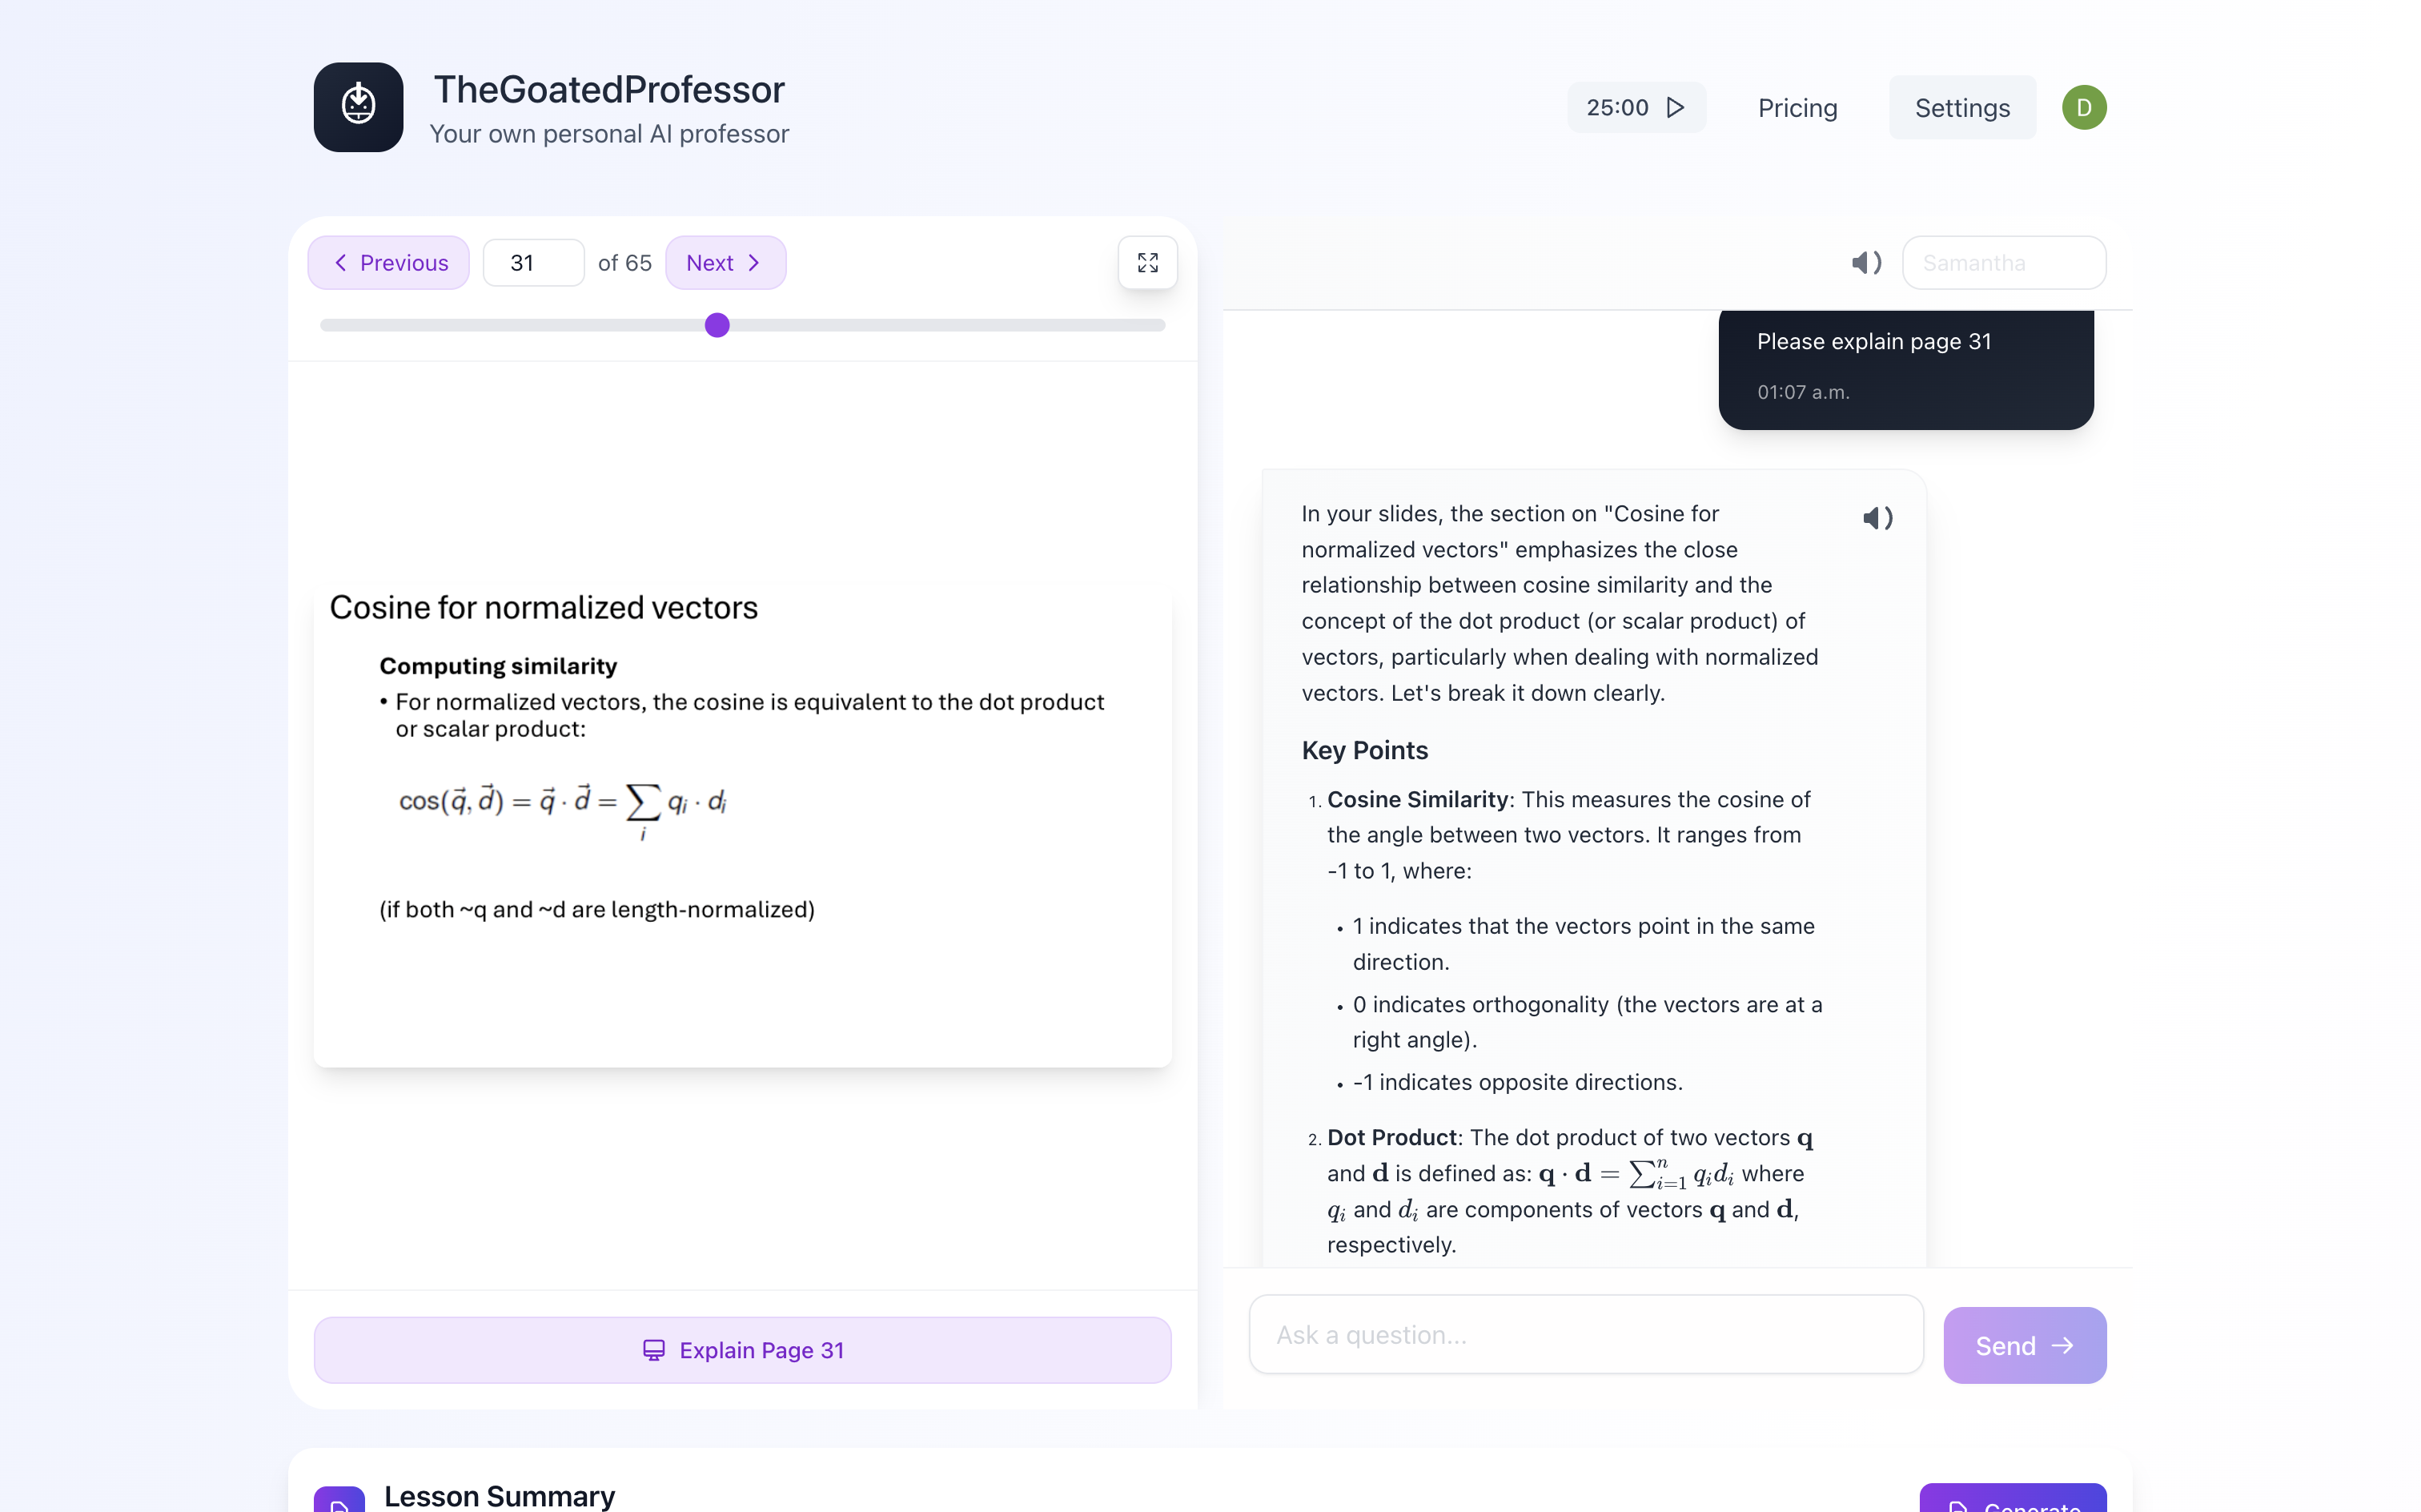
Task: Play audio for the AI explanation message
Action: click(1877, 518)
